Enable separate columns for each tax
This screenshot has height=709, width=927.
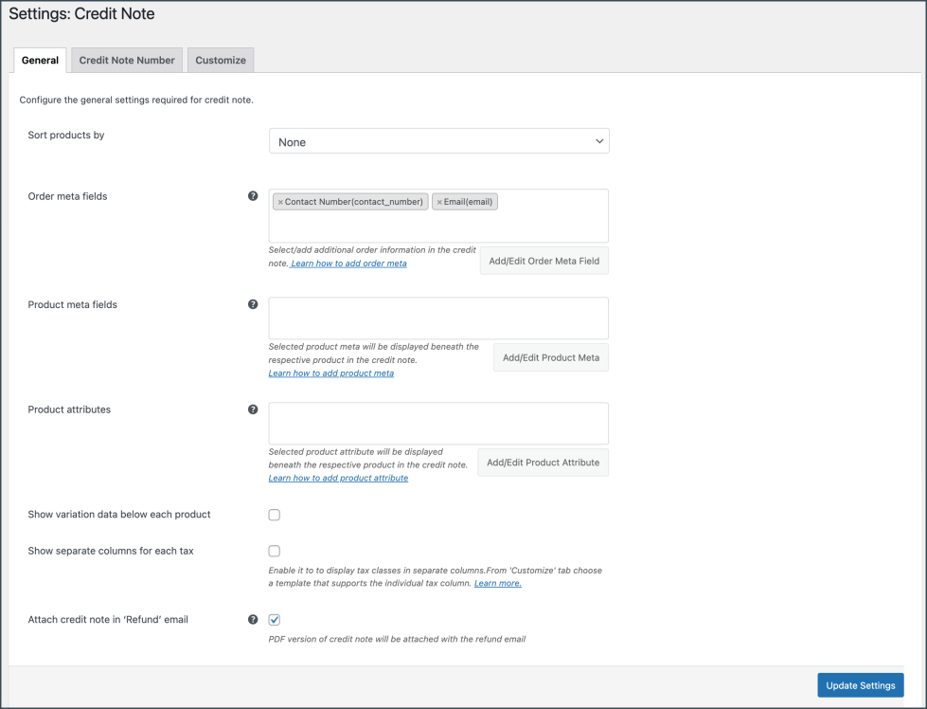[275, 551]
